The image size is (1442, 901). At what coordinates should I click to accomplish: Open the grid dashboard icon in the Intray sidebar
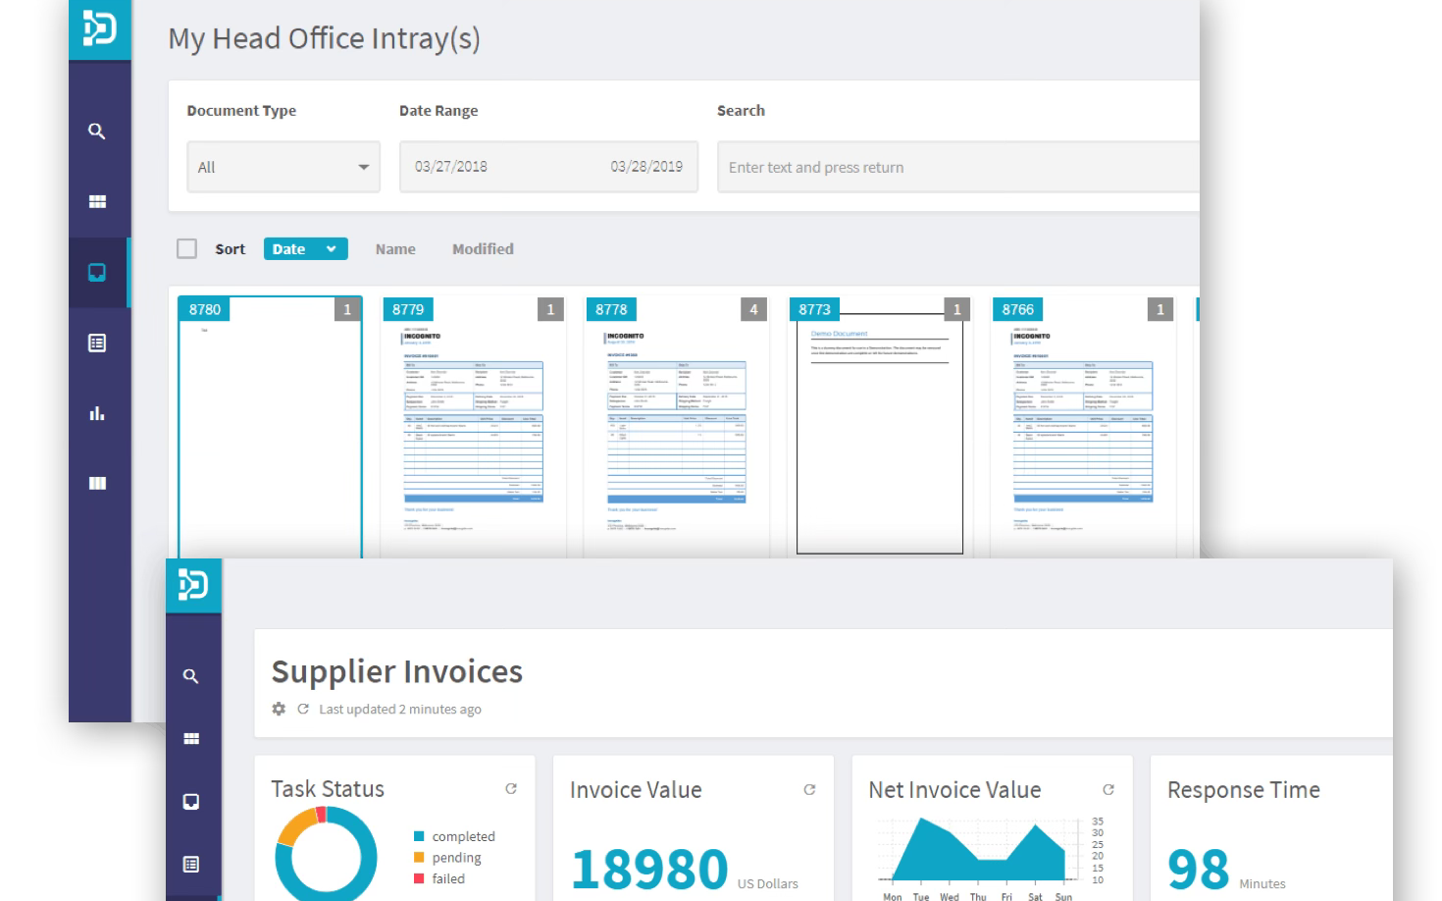(x=97, y=201)
